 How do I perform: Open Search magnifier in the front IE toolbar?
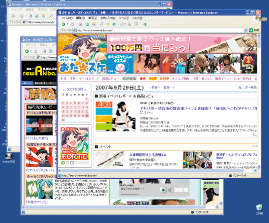coord(102,24)
